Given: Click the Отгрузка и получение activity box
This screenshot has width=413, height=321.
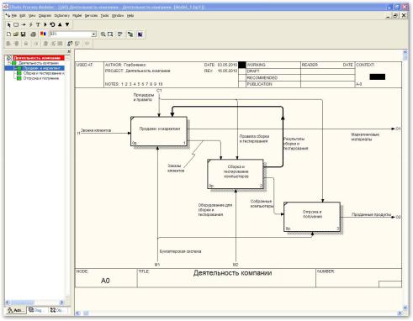Looking at the screenshot, I should [x=312, y=217].
